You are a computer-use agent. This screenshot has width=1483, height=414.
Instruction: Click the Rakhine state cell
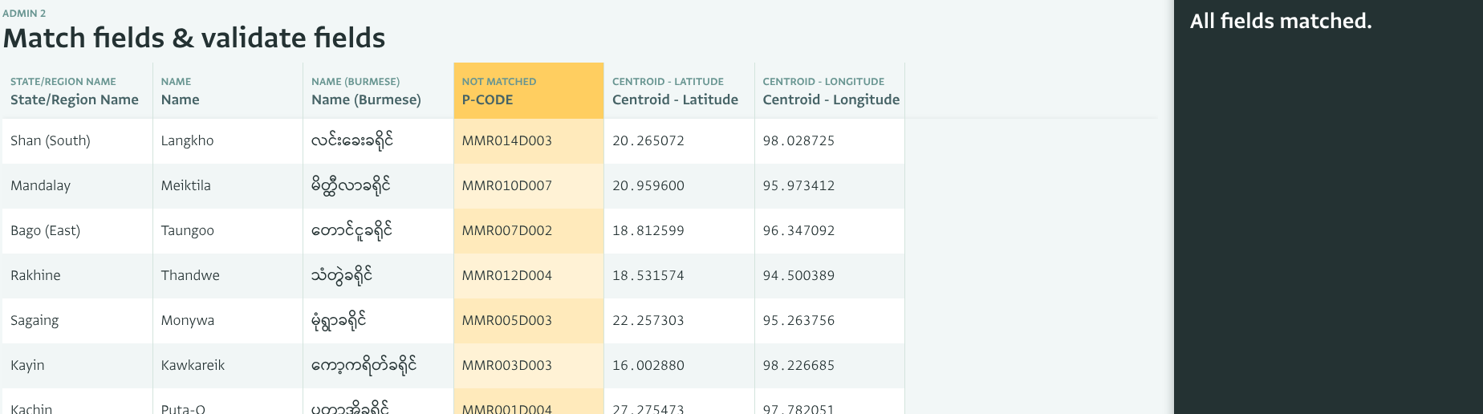click(x=35, y=276)
